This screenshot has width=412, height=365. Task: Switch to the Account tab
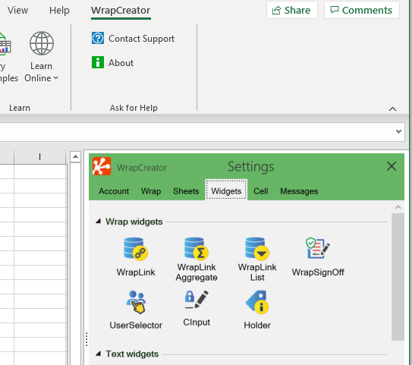114,191
